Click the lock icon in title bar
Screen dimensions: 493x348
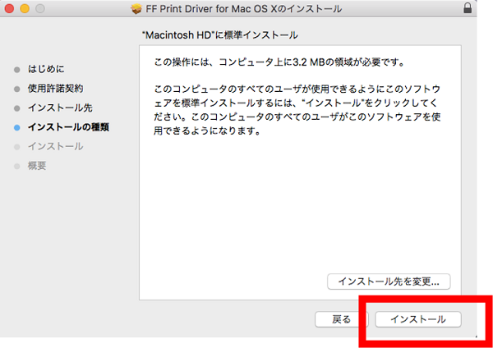coord(468,8)
